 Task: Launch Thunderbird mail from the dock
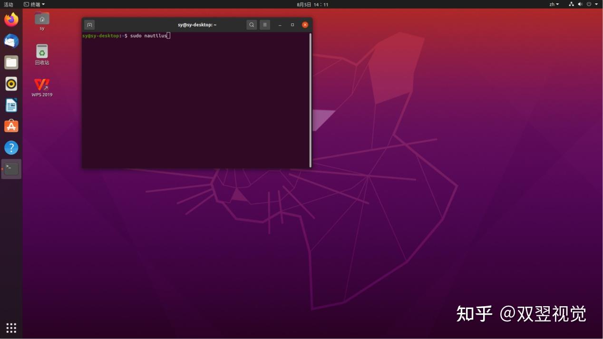11,41
